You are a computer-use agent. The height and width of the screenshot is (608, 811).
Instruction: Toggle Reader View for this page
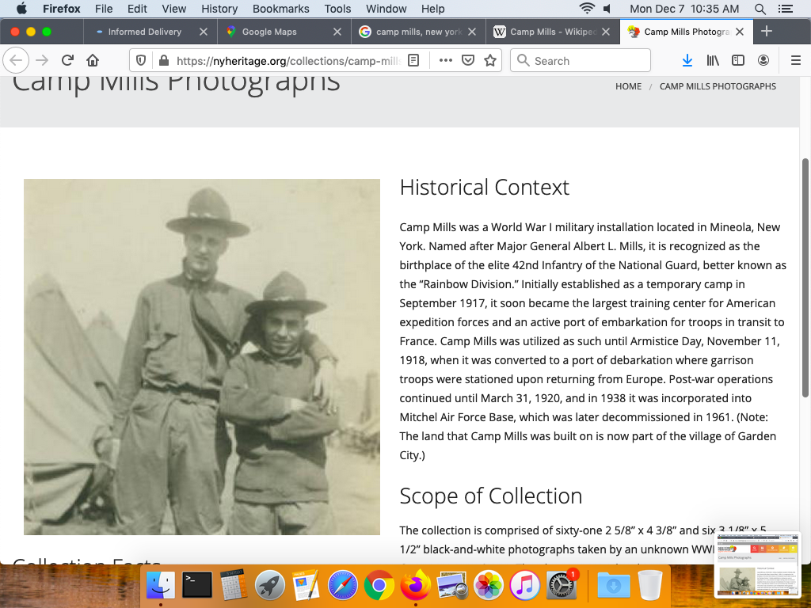tap(413, 60)
